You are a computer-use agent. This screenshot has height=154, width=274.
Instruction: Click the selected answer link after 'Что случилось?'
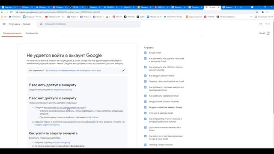point(73,70)
